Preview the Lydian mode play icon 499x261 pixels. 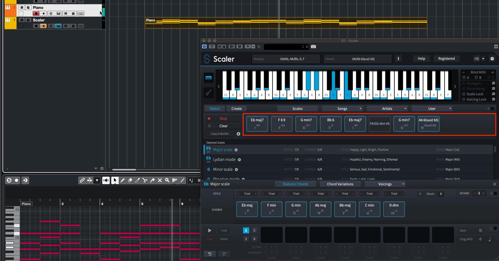(x=239, y=160)
